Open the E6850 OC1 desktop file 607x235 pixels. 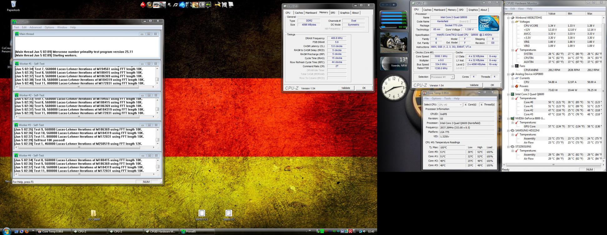(x=202, y=215)
